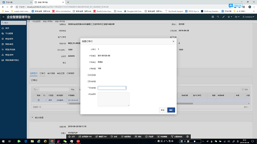Focus the 取消原因 text area

(x=114, y=99)
